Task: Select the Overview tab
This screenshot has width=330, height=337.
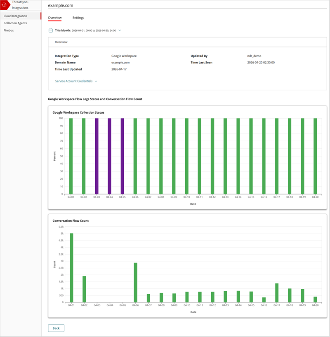Action: pyautogui.click(x=55, y=18)
